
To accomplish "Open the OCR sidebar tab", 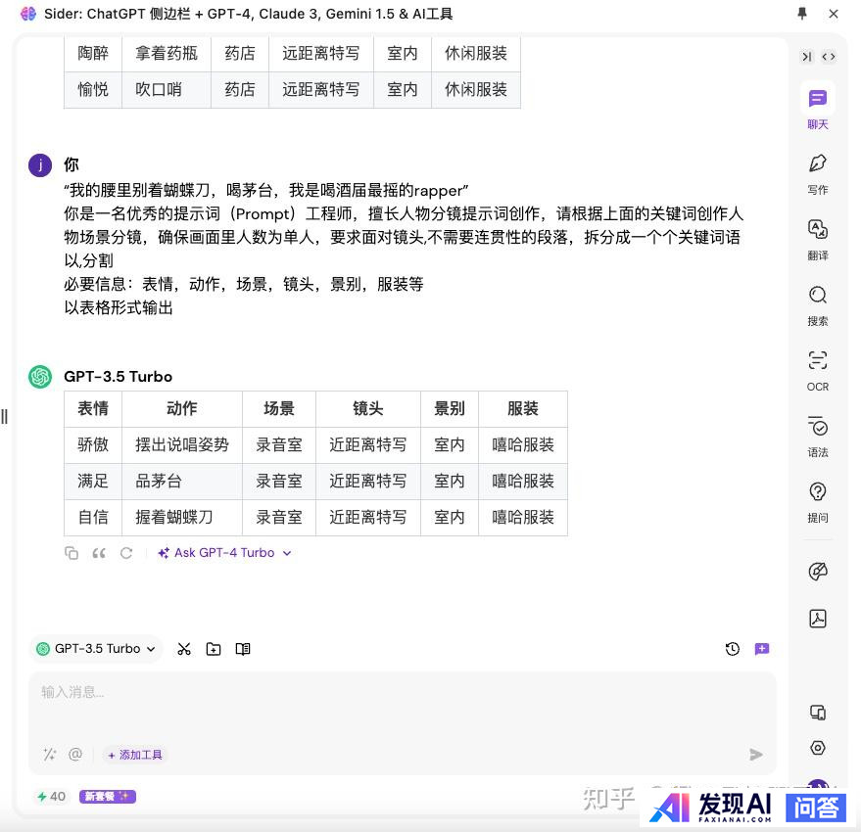I will coord(817,370).
